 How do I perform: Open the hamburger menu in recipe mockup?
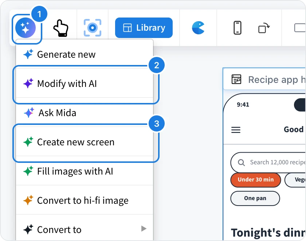coord(236,130)
